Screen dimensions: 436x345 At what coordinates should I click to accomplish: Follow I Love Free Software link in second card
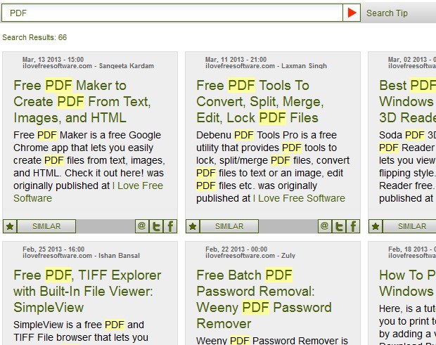point(299,198)
